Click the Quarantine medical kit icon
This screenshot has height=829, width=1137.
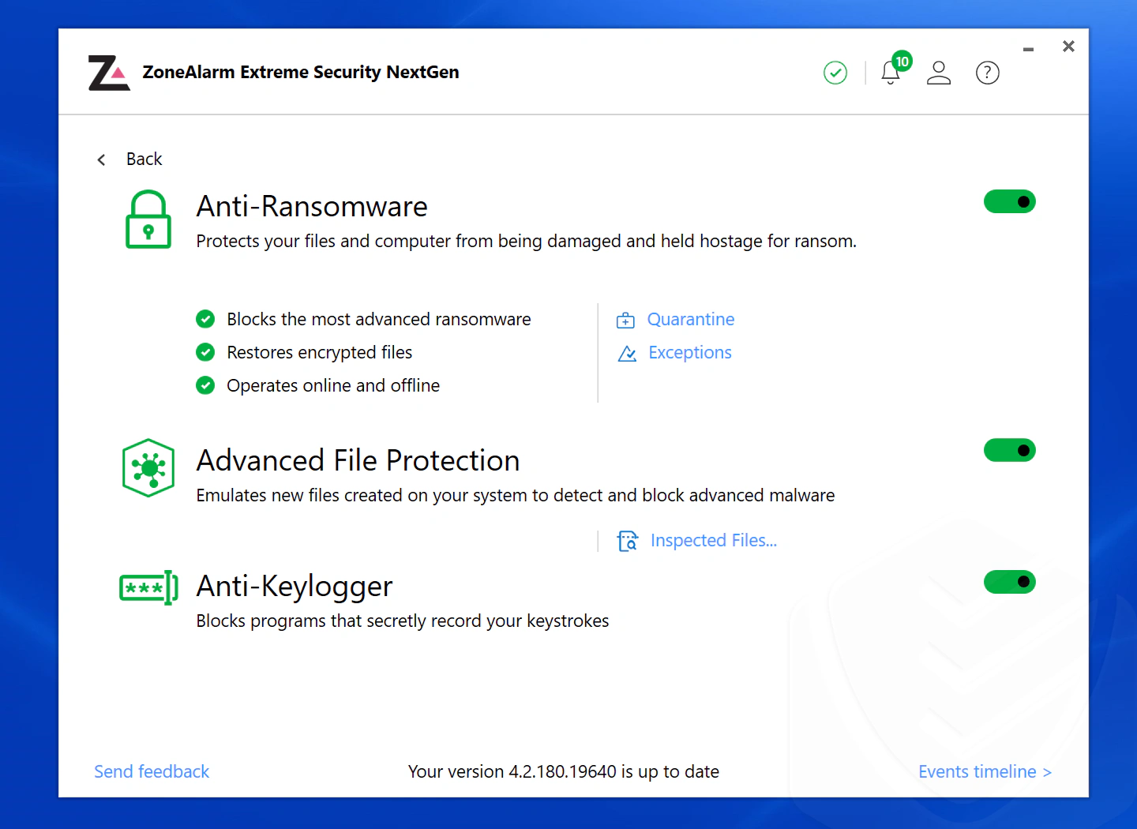click(x=625, y=320)
